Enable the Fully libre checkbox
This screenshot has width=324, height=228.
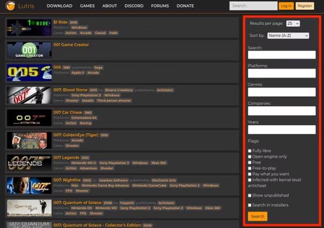pos(249,151)
